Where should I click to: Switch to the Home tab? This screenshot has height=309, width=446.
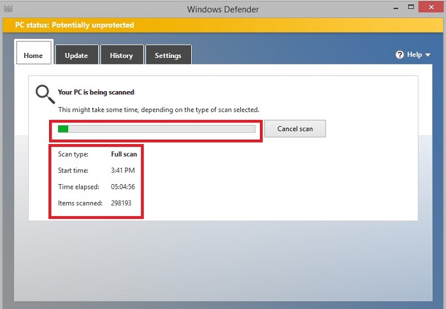pos(33,55)
